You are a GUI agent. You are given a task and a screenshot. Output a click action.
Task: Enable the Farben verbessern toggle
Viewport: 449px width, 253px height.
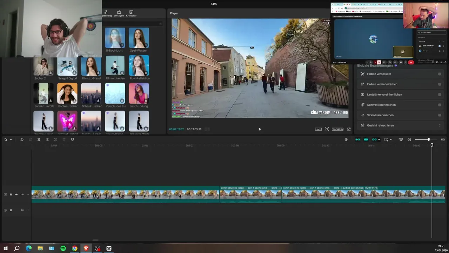click(440, 74)
